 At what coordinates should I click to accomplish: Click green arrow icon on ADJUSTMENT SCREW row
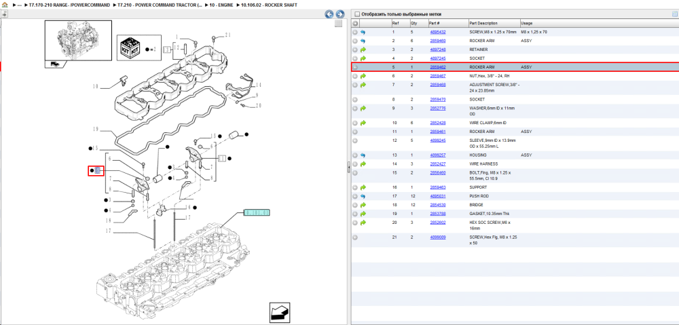(363, 85)
